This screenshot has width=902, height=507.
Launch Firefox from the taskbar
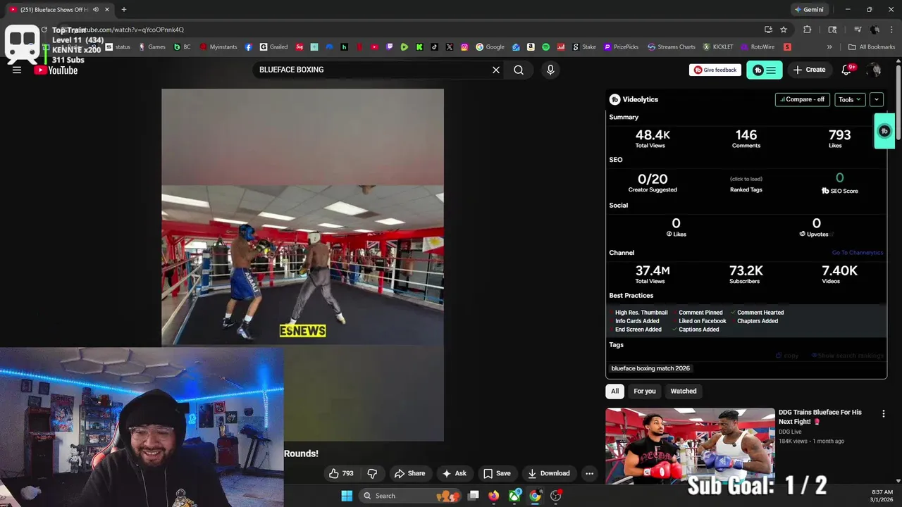pos(494,496)
